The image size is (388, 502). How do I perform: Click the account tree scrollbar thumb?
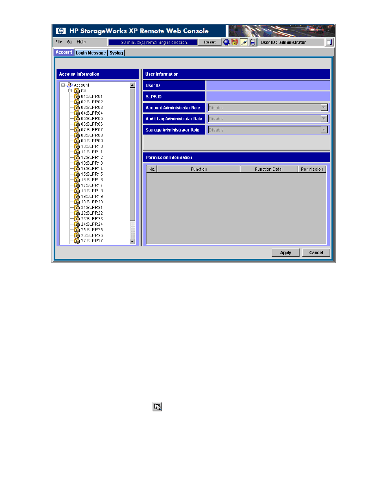pos(132,154)
